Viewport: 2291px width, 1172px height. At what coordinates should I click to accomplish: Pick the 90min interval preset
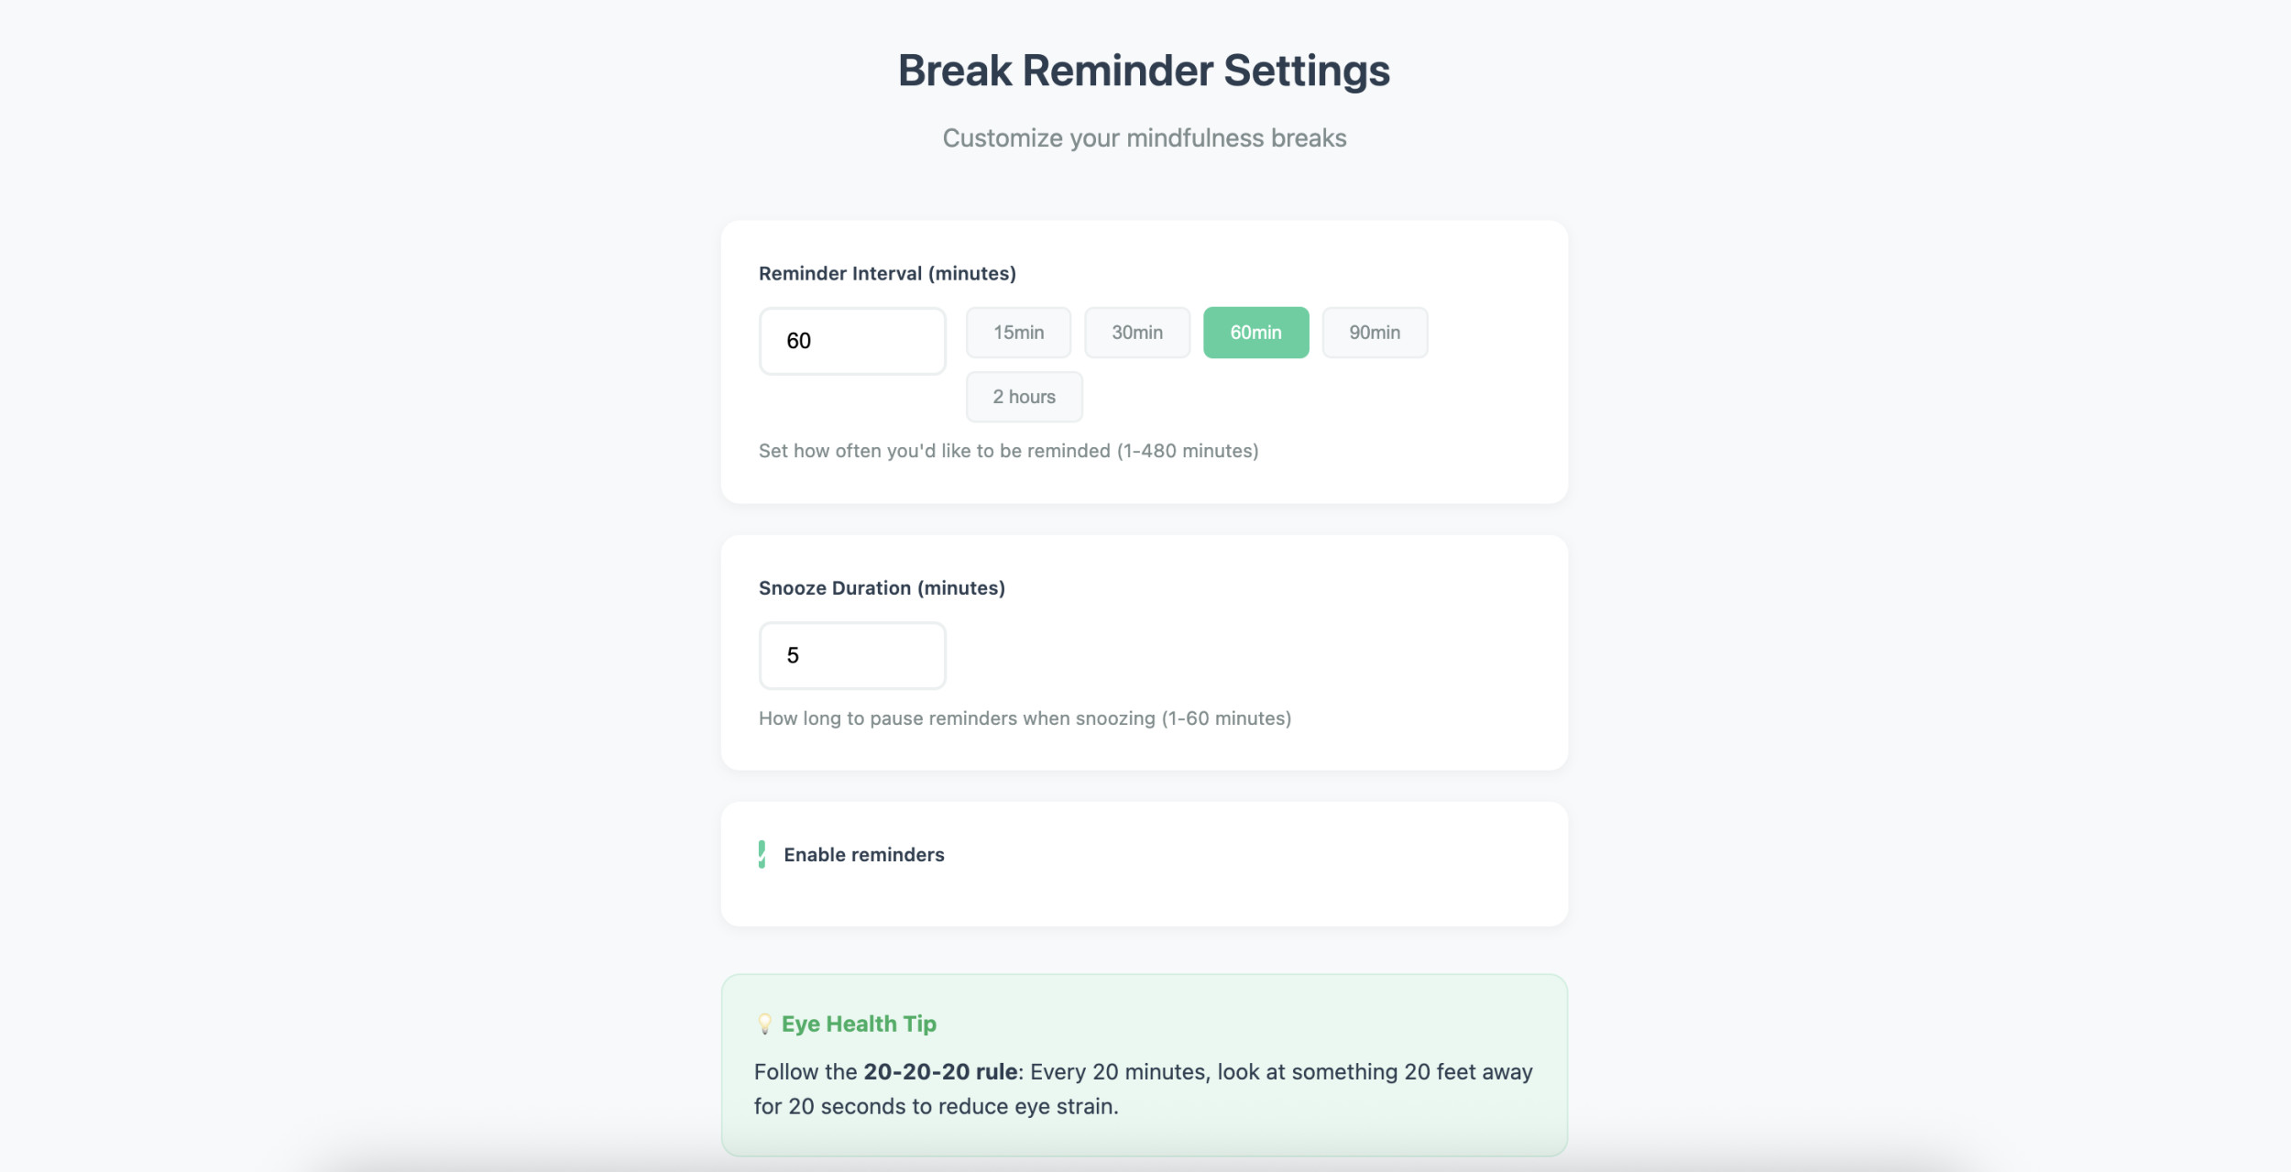click(1374, 333)
